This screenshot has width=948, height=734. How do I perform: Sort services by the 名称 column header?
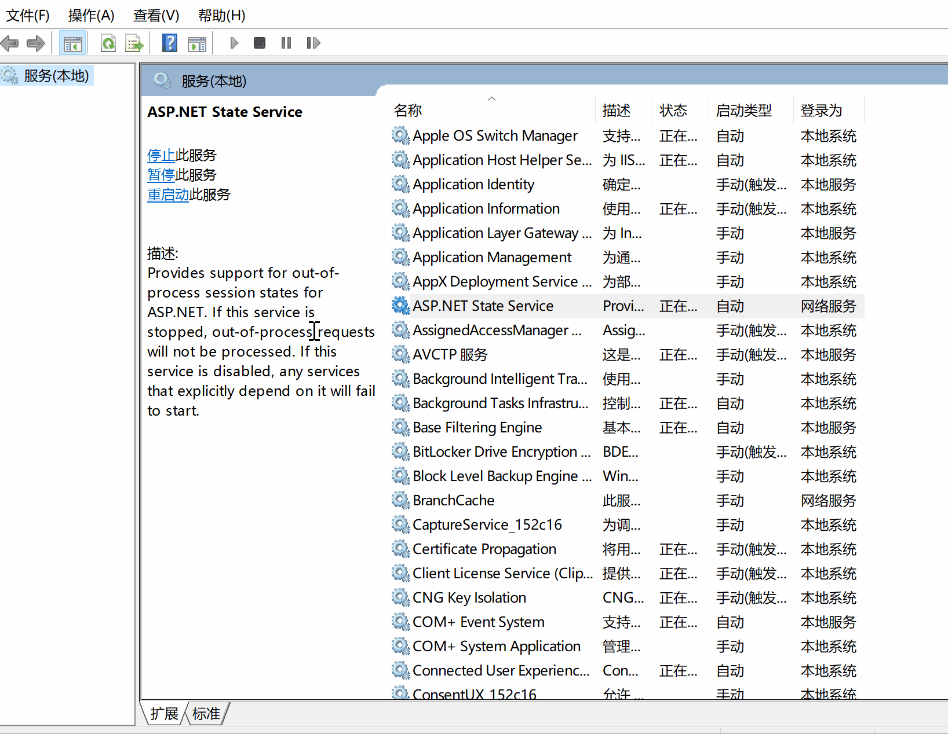point(408,111)
